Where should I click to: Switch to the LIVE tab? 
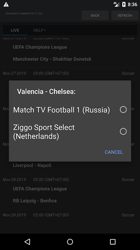click(x=15, y=30)
